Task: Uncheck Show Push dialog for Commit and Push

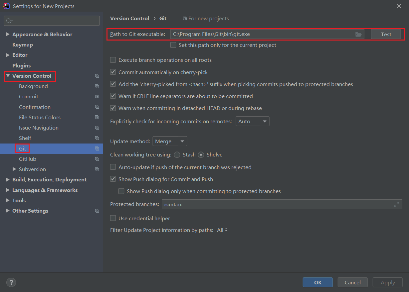Action: tap(113, 179)
